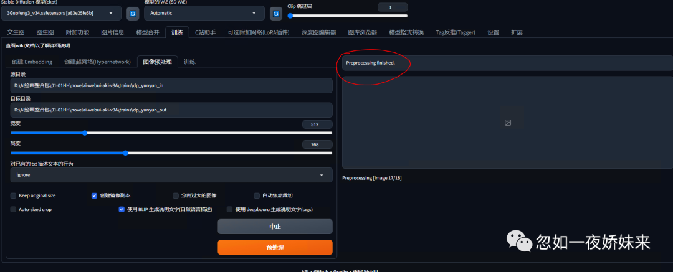Enable the 分割过大的图像 checkbox

tap(176, 195)
